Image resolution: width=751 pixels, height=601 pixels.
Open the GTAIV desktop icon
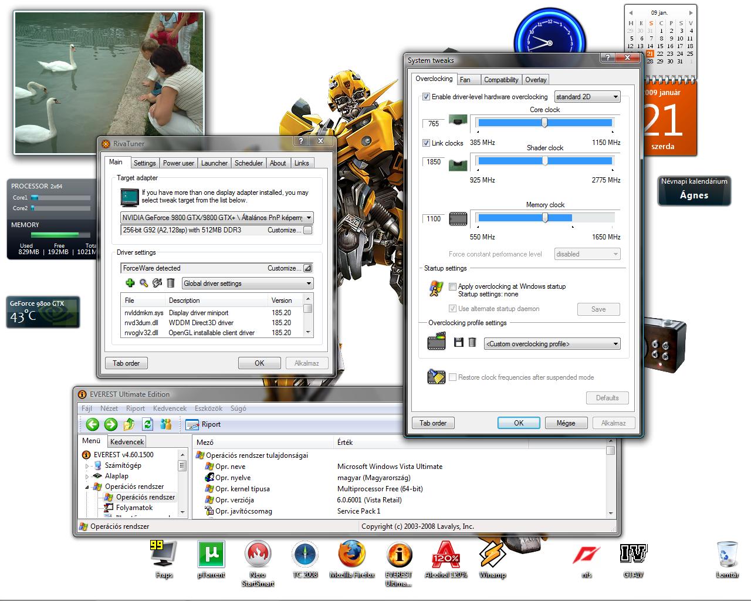[x=634, y=559]
